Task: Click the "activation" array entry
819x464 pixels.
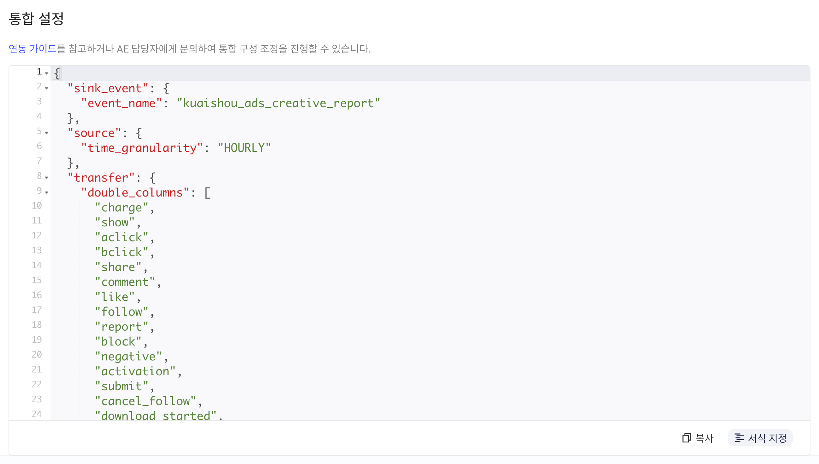Action: 135,371
